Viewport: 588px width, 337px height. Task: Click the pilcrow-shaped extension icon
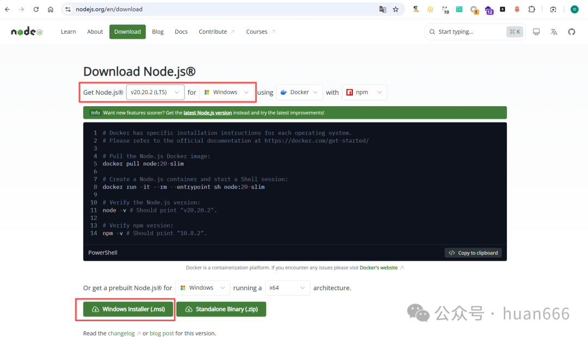416,9
